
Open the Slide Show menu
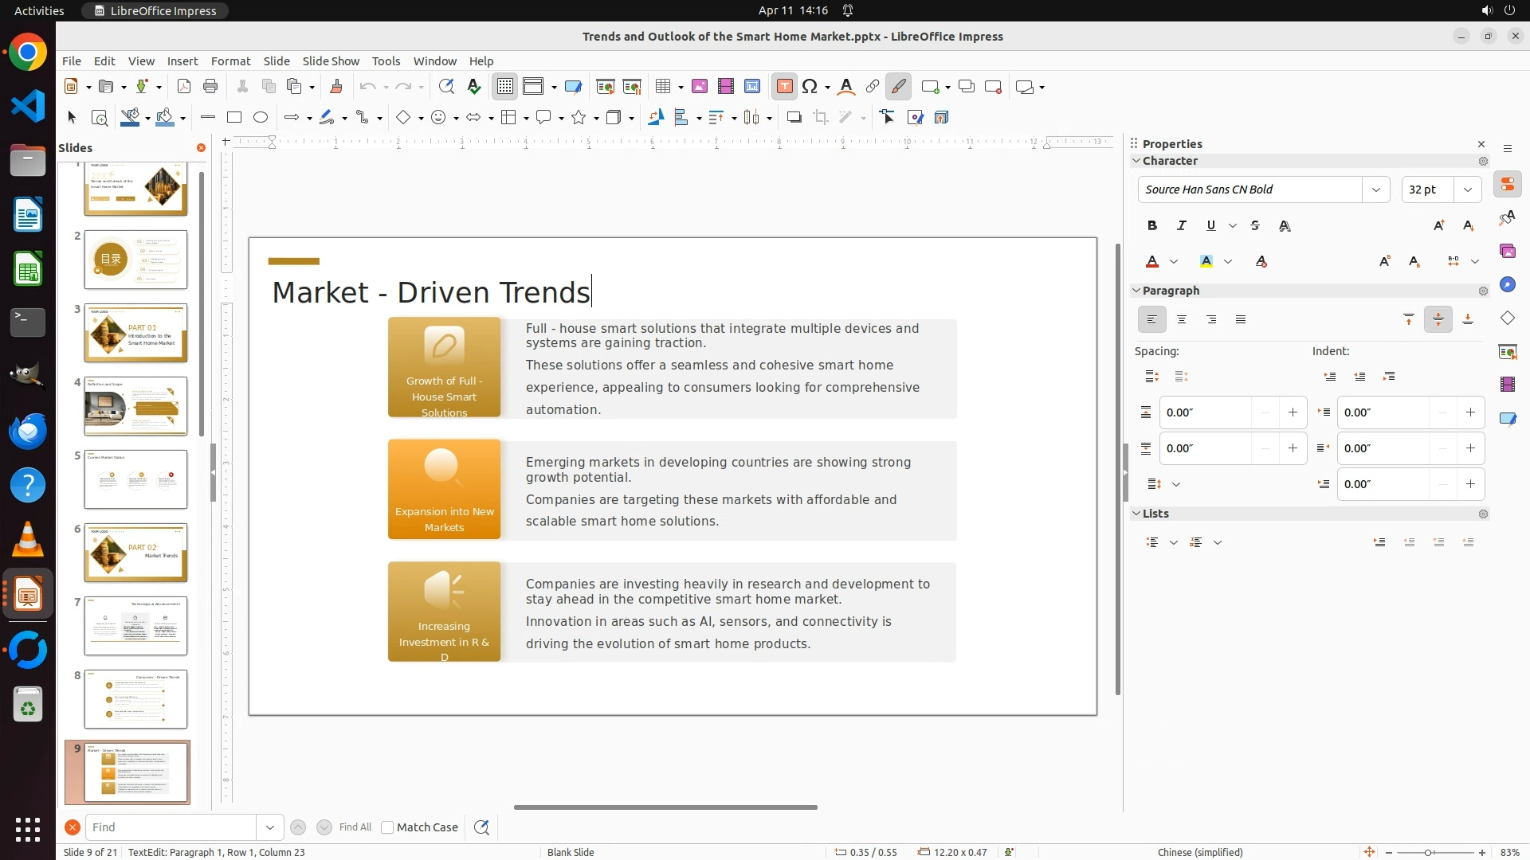pos(331,61)
